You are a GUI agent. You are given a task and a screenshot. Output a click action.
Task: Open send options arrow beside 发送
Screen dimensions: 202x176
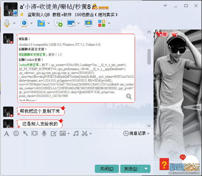[146, 169]
